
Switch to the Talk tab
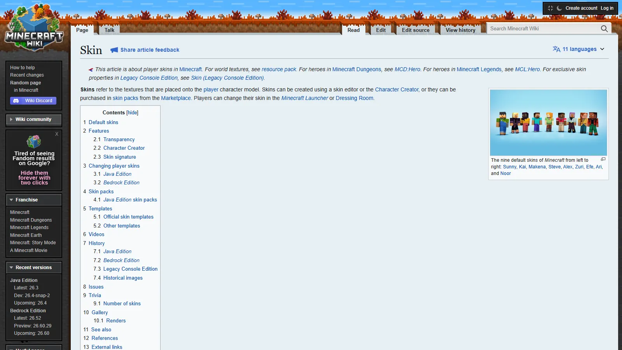tap(109, 30)
